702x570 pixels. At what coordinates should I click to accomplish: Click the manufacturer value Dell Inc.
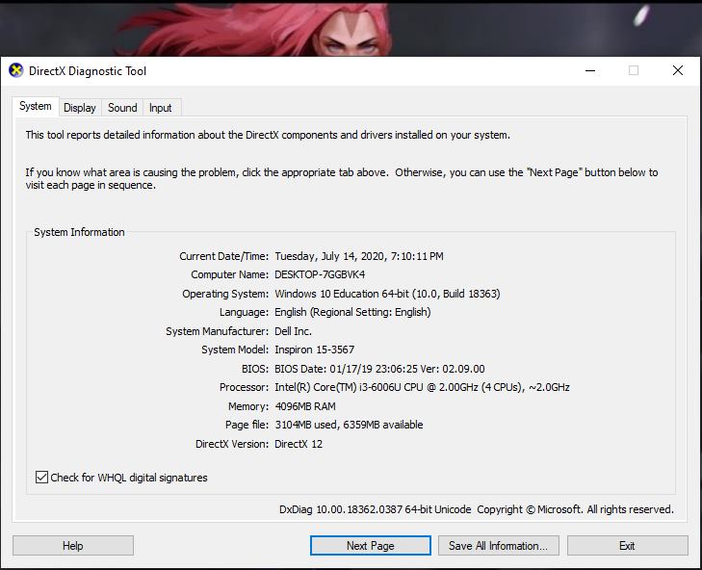pos(293,331)
